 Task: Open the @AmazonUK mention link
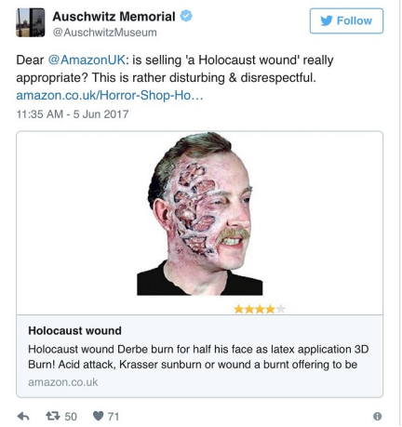coord(87,60)
